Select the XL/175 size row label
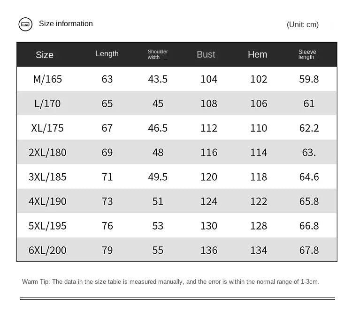 (x=47, y=128)
